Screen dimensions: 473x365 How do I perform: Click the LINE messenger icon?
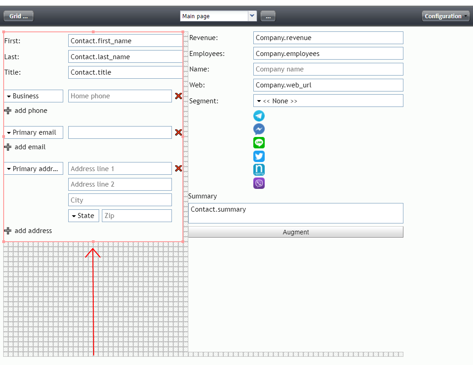click(x=259, y=143)
